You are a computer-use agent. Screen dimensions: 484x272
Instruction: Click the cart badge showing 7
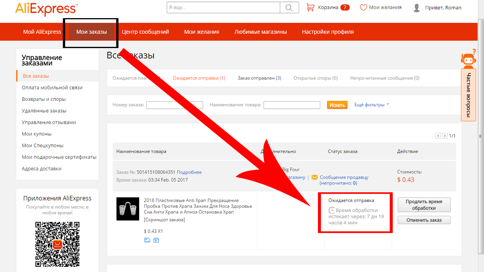pos(345,7)
